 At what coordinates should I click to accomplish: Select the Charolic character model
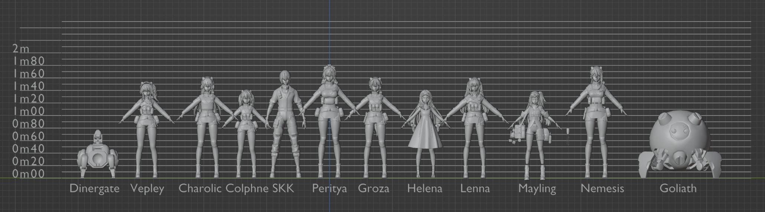point(207,128)
